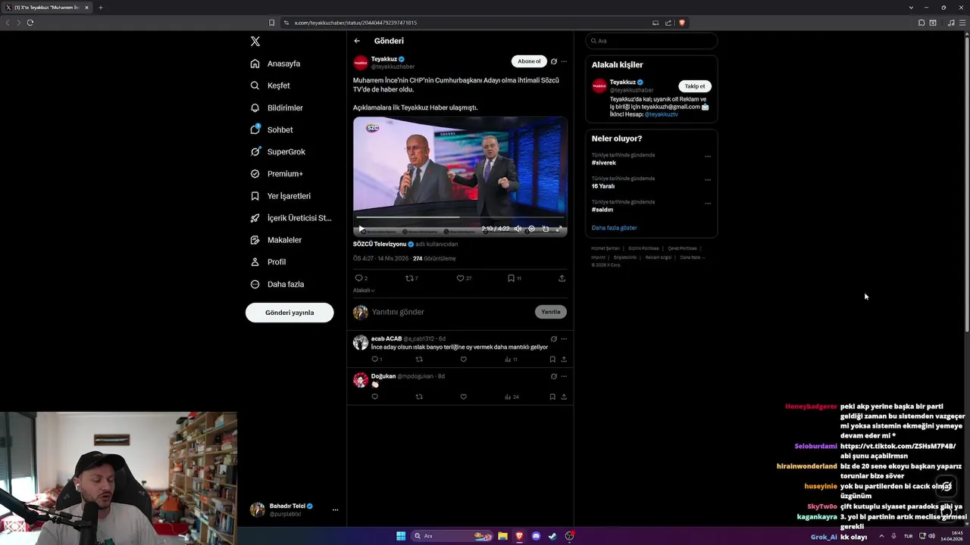Open the three-dot menu on Teyakkuz's post
Image resolution: width=970 pixels, height=545 pixels.
pyautogui.click(x=564, y=61)
